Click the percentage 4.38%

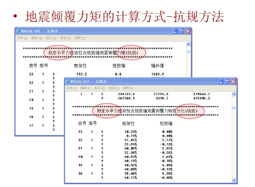(x=167, y=173)
